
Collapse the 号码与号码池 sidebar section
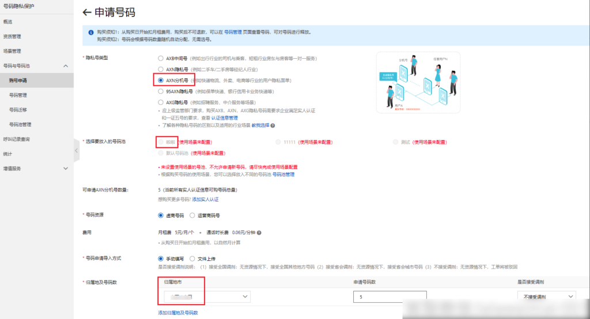tap(66, 66)
